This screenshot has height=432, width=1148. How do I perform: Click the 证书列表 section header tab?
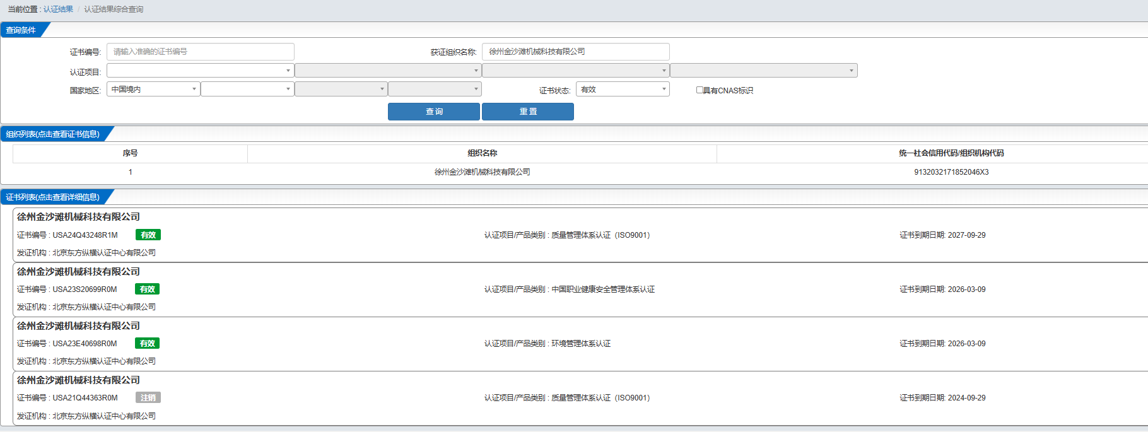click(53, 197)
